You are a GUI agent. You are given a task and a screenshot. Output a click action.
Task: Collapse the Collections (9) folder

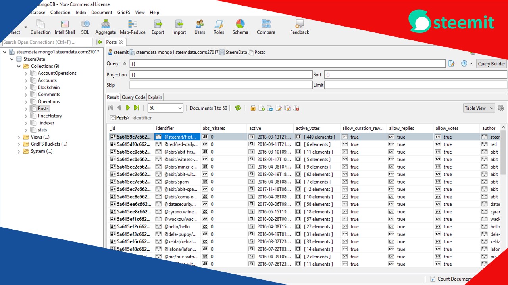19,66
